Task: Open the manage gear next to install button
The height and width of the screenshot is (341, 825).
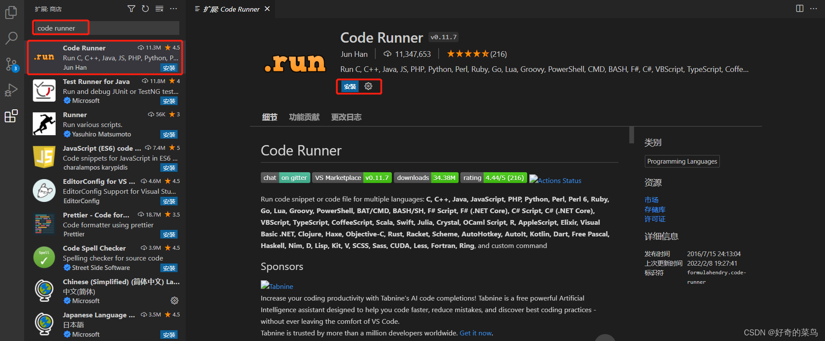Action: [369, 86]
